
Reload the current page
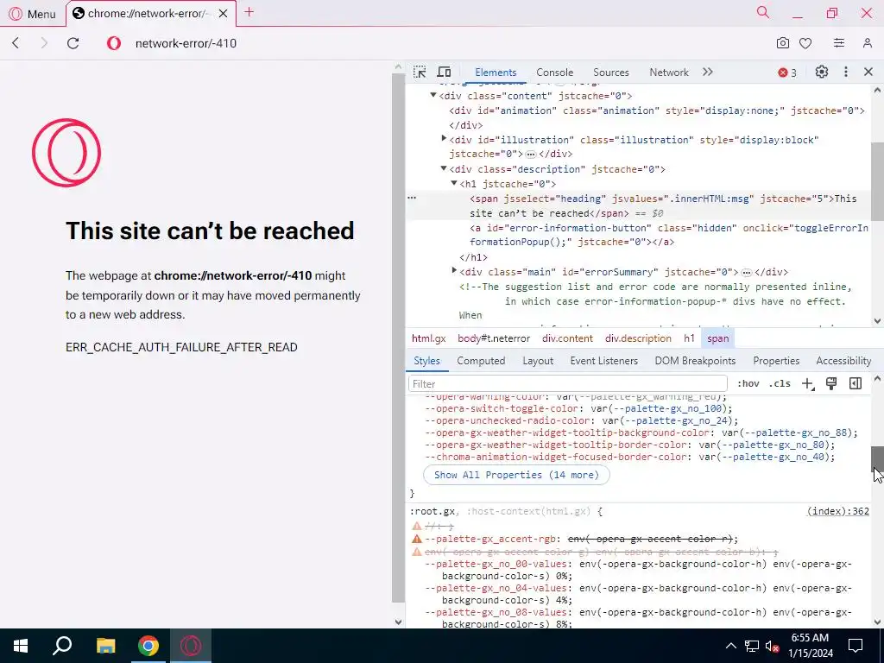coord(73,43)
